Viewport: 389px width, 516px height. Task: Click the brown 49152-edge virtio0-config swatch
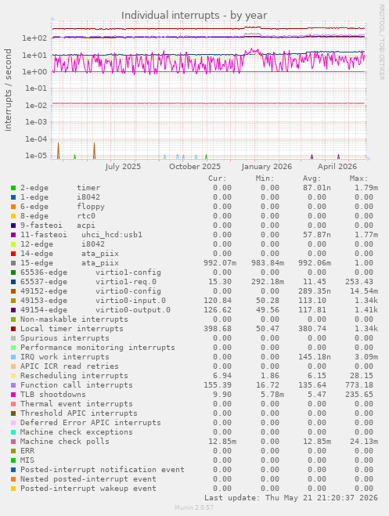click(x=13, y=291)
